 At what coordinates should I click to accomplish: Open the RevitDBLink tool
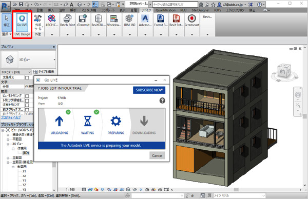(x=99, y=21)
